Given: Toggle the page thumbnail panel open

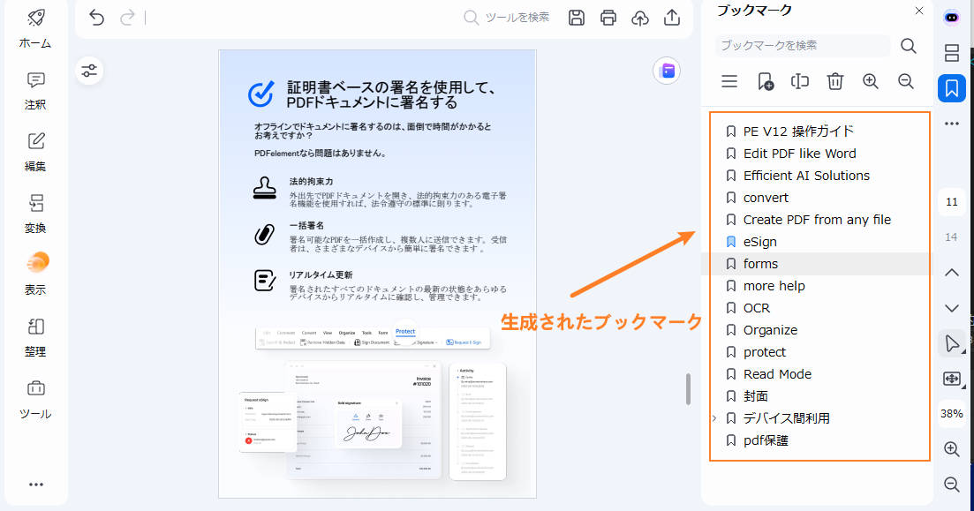Looking at the screenshot, I should (951, 53).
